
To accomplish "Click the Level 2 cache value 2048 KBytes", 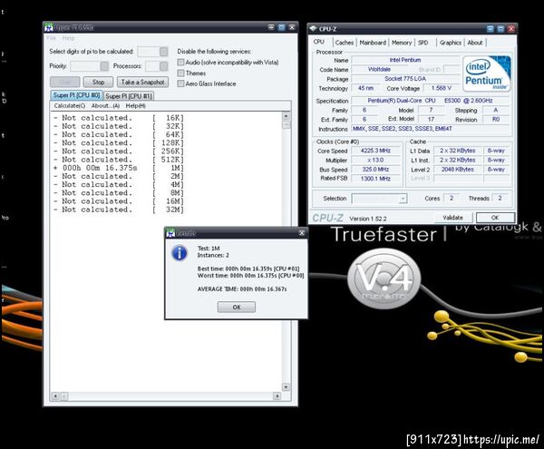I will 458,170.
